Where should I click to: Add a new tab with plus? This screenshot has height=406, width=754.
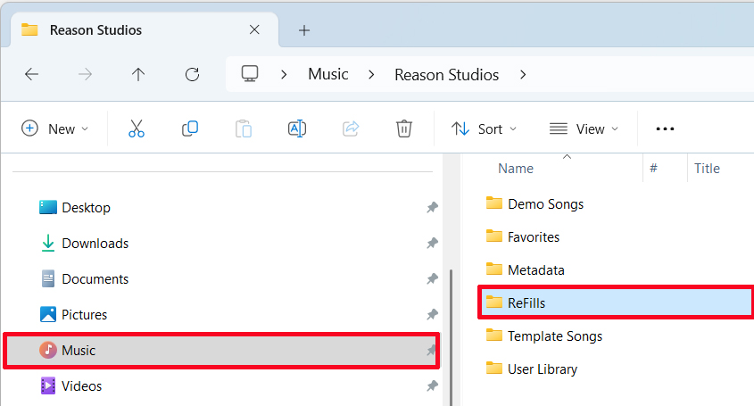[x=304, y=30]
